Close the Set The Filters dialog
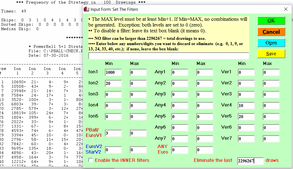 [x=286, y=9]
